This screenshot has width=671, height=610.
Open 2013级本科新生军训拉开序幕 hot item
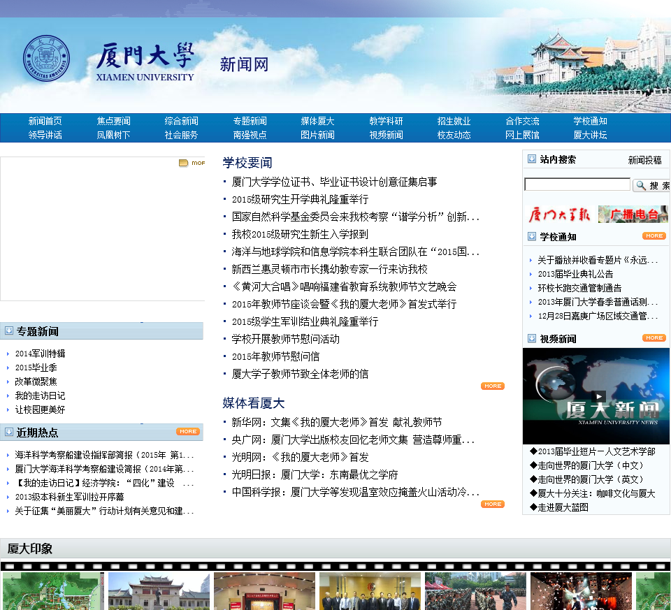(x=69, y=497)
